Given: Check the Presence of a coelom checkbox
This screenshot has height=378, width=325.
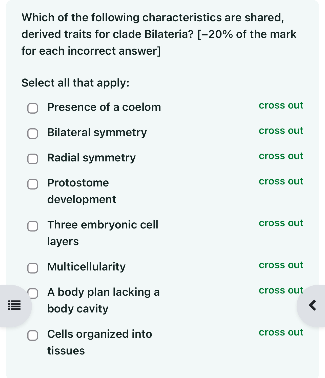Looking at the screenshot, I should [x=32, y=108].
